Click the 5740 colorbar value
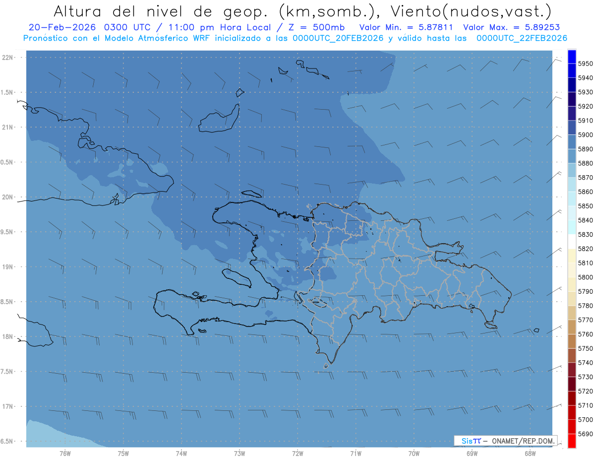 pyautogui.click(x=585, y=363)
